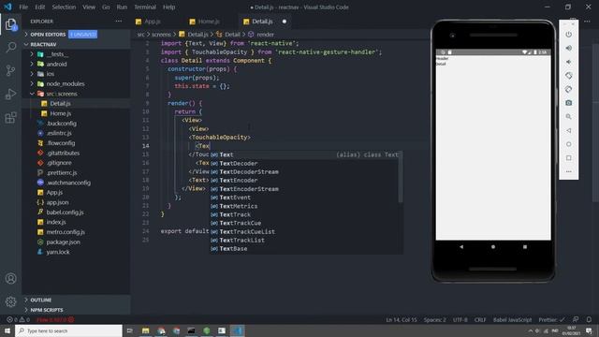The height and width of the screenshot is (337, 599).
Task: Click the emulator power button
Action: click(x=568, y=35)
